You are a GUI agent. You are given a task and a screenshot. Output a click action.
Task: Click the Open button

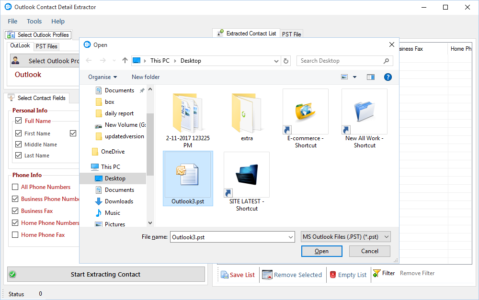322,251
